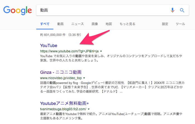The width and height of the screenshot is (195, 124).
Task: Click the search box containing 動画
Action: coord(103,10)
